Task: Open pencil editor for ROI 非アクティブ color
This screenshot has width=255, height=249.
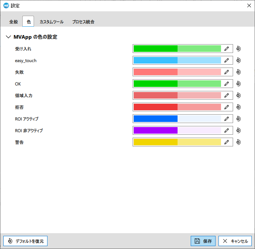Action: (227, 130)
